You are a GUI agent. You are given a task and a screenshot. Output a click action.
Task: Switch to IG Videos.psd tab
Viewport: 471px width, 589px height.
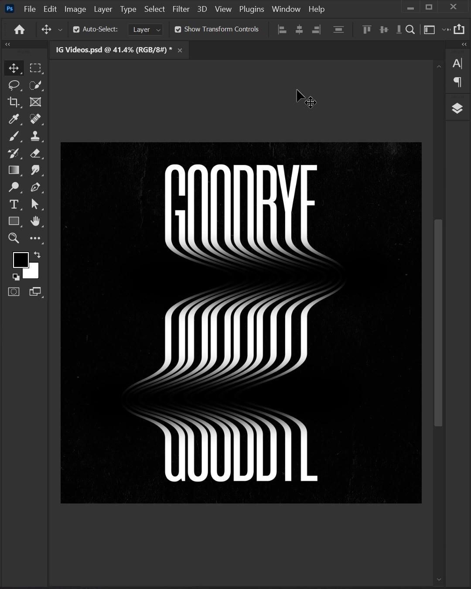point(114,50)
